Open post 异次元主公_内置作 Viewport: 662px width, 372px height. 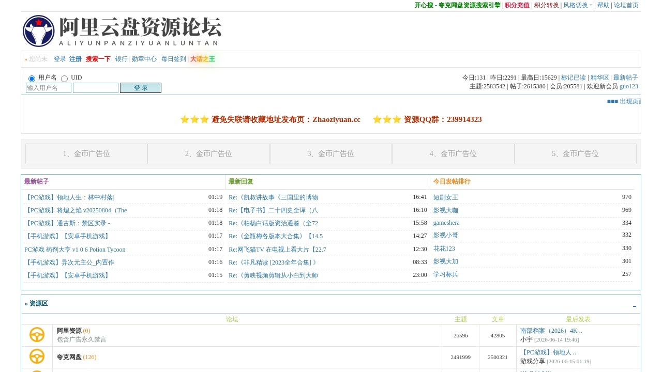point(69,262)
